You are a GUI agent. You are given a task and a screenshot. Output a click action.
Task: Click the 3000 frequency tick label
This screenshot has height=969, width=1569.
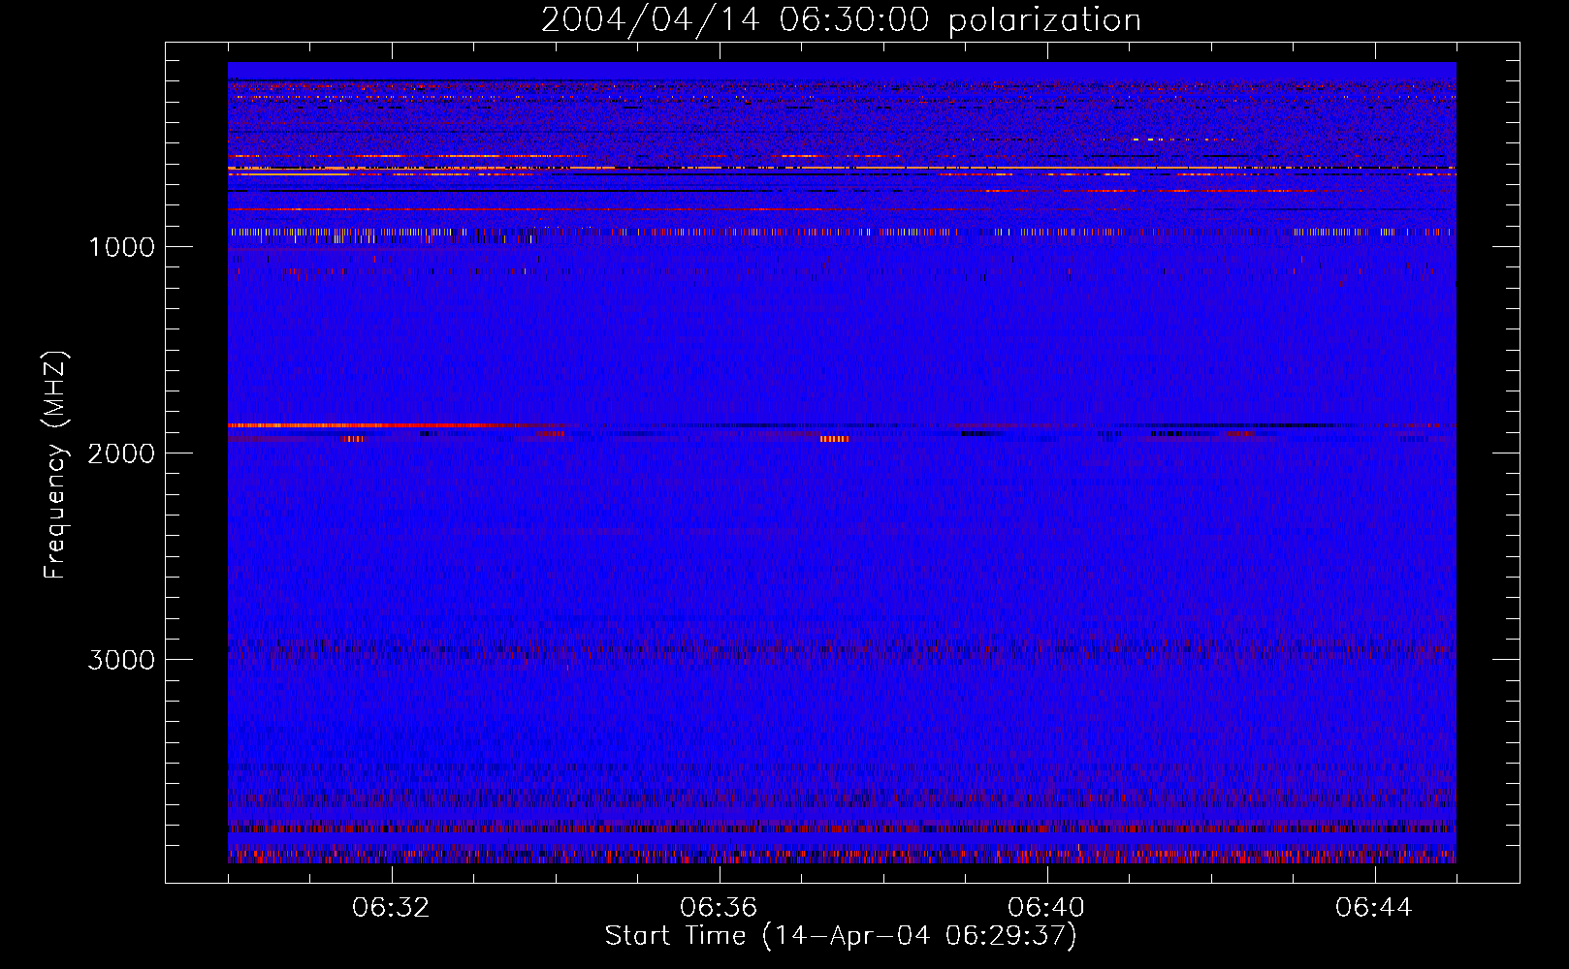coord(121,660)
